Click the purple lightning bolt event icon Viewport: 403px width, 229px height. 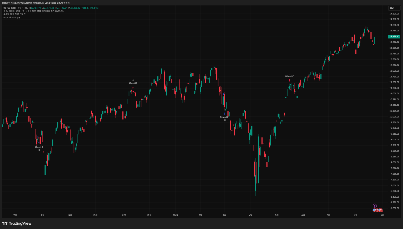click(x=375, y=205)
